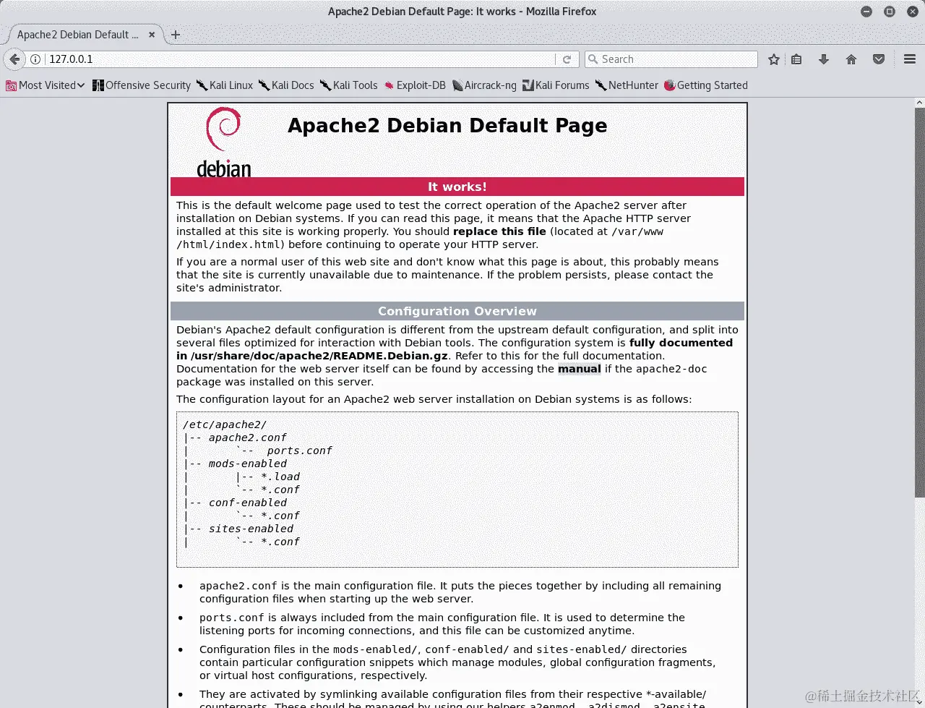Screen dimensions: 925x708
Task: Close the Firefox window
Action: pos(912,12)
